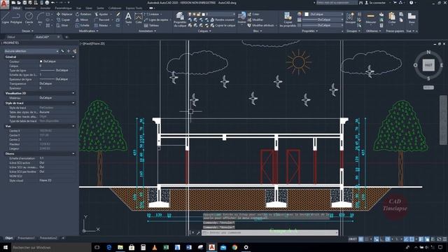Click the HAUT face on ViewCube
The image size is (448, 252).
tap(428, 65)
